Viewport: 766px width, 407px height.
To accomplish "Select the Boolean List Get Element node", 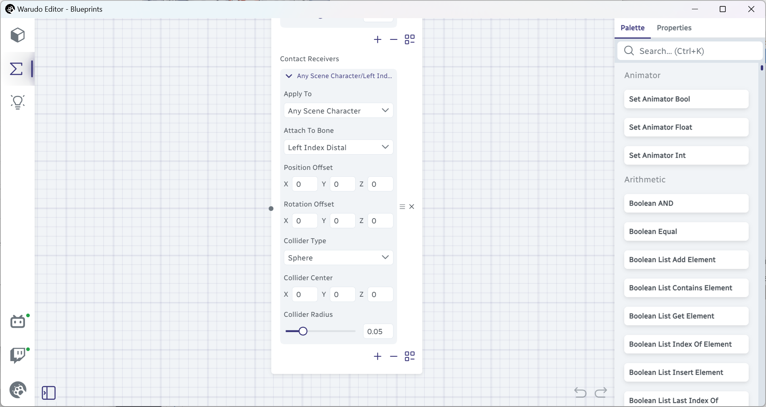I will [x=686, y=316].
